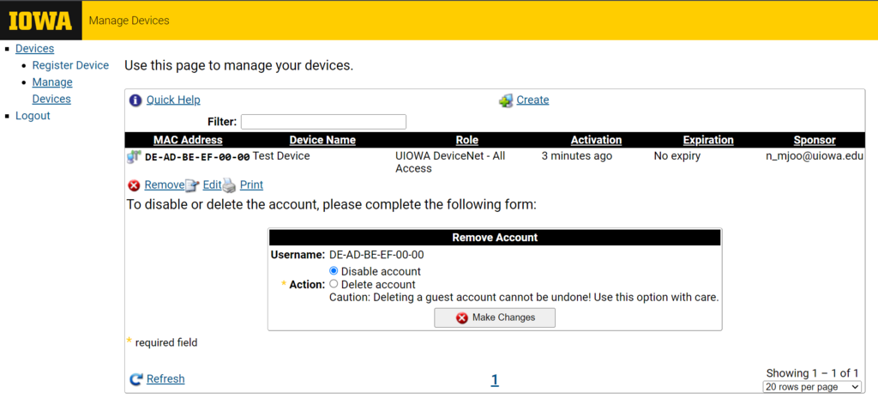The image size is (878, 405).
Task: Click the n_mjoo@uiowa.edu sponsor cell
Action: pyautogui.click(x=815, y=157)
